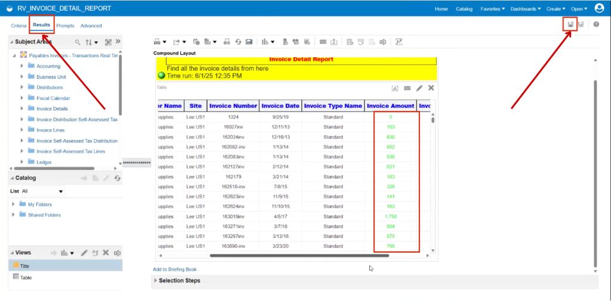Click the Rename view icon on Table view header
The height and width of the screenshot is (301, 611).
[x=407, y=88]
